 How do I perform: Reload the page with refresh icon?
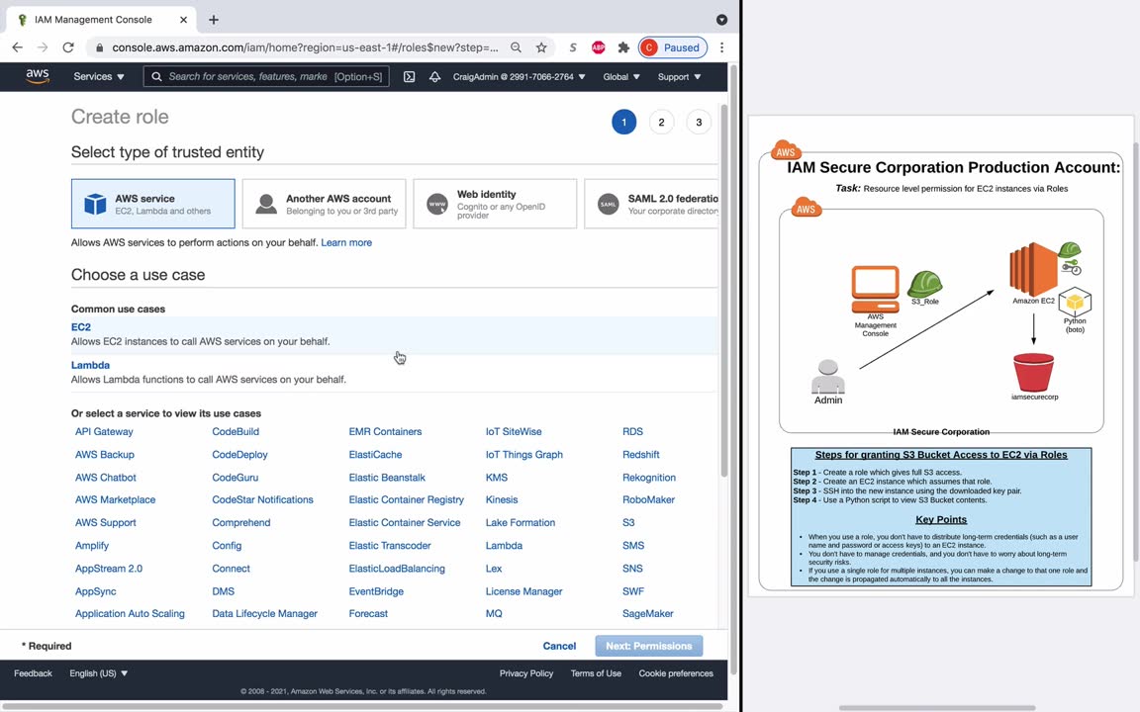pos(68,47)
